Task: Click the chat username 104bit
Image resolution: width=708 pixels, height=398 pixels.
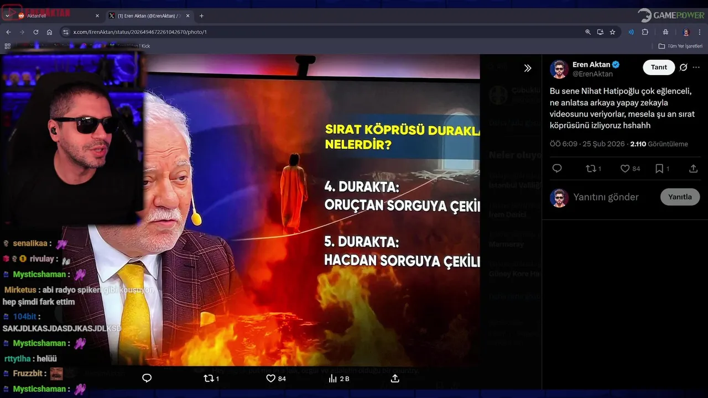Action: (x=25, y=317)
